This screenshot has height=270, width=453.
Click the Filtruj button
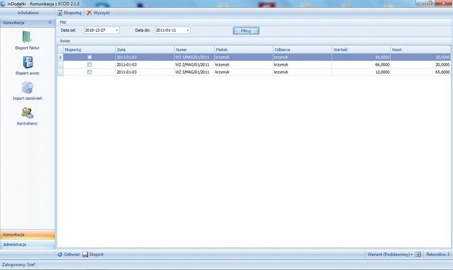246,31
